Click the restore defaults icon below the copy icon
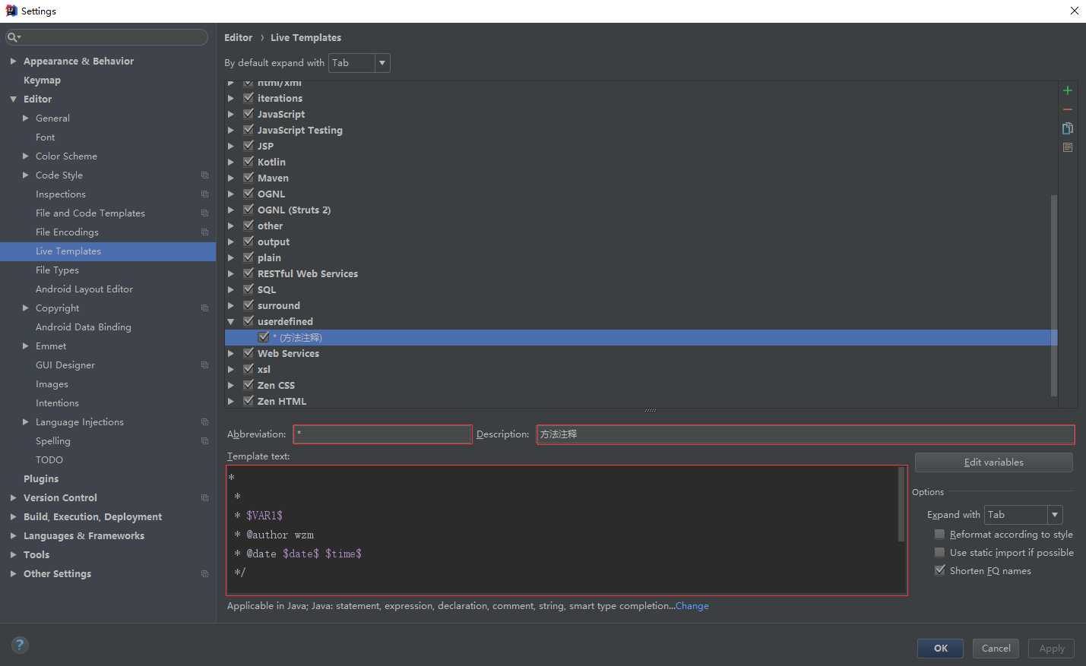The height and width of the screenshot is (666, 1086). [1068, 147]
